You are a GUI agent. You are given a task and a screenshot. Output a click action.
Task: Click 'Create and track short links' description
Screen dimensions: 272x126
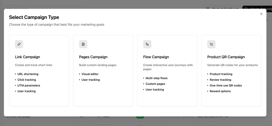33,65
